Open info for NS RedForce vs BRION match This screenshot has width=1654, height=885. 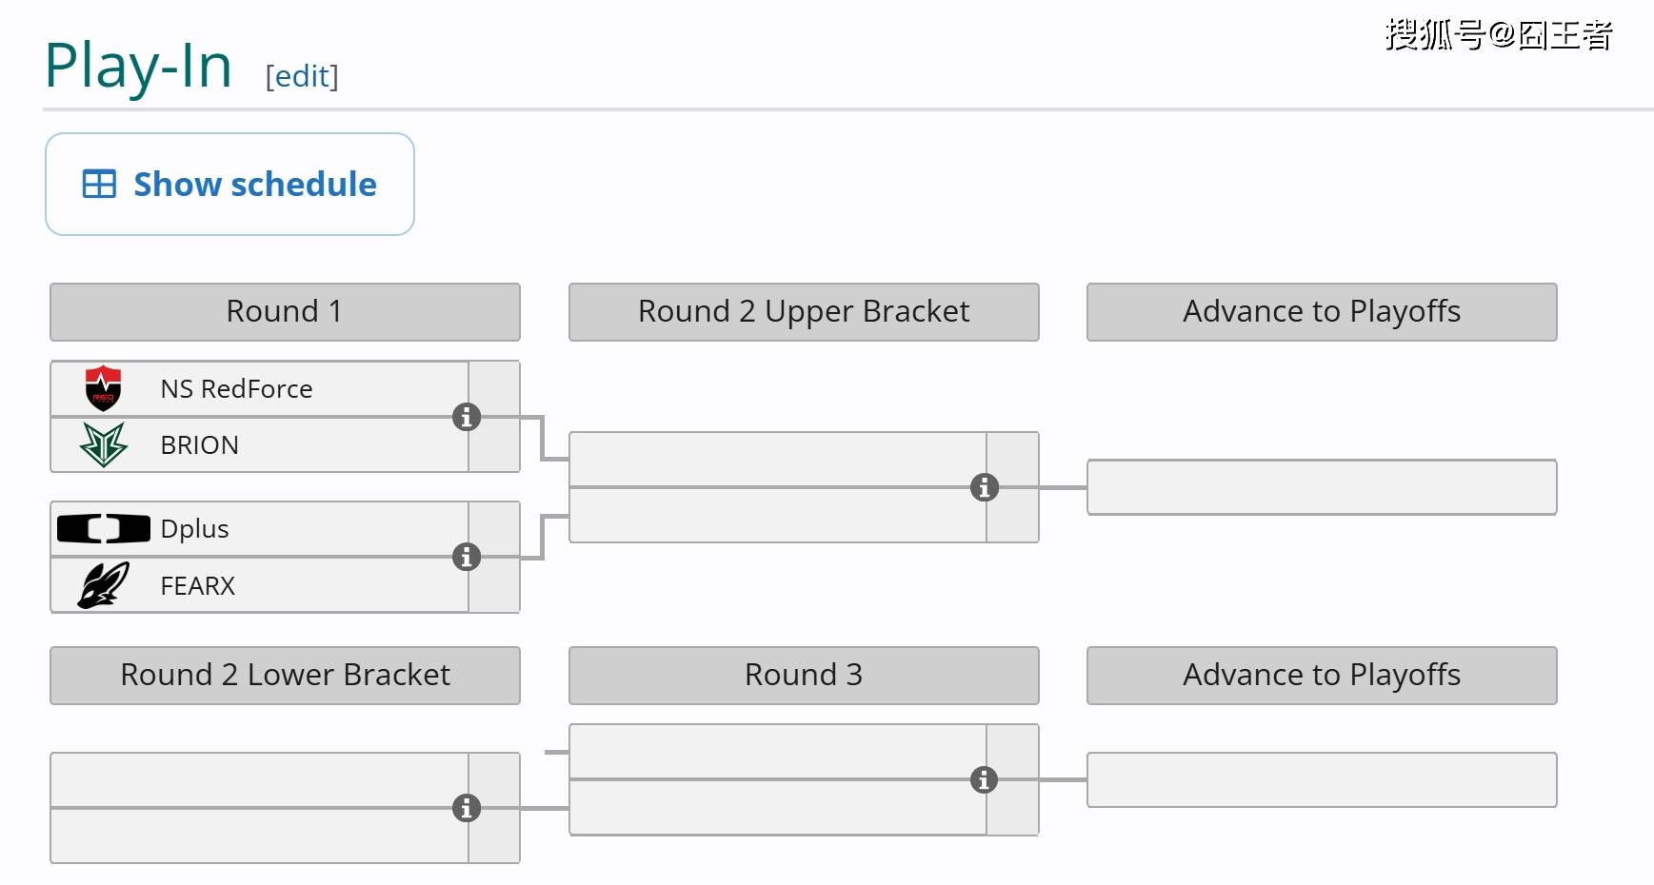(x=466, y=417)
